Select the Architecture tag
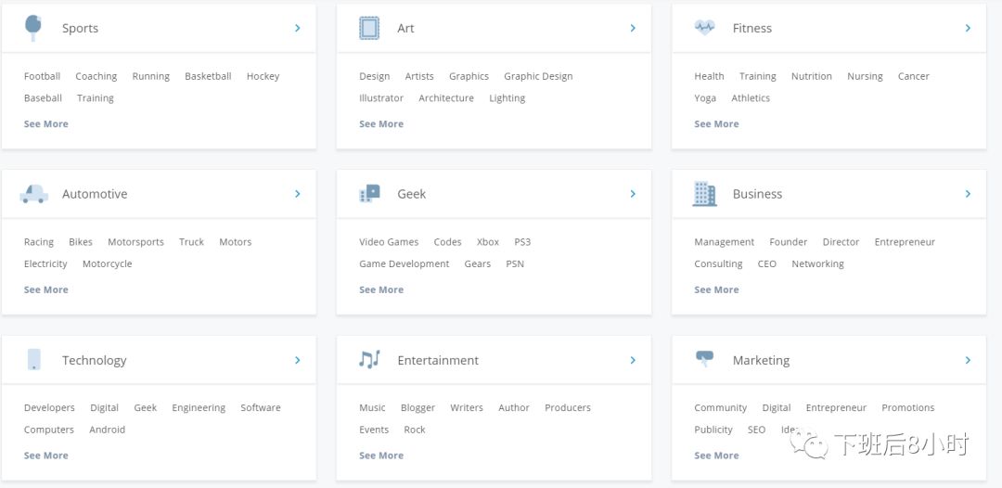 [446, 97]
